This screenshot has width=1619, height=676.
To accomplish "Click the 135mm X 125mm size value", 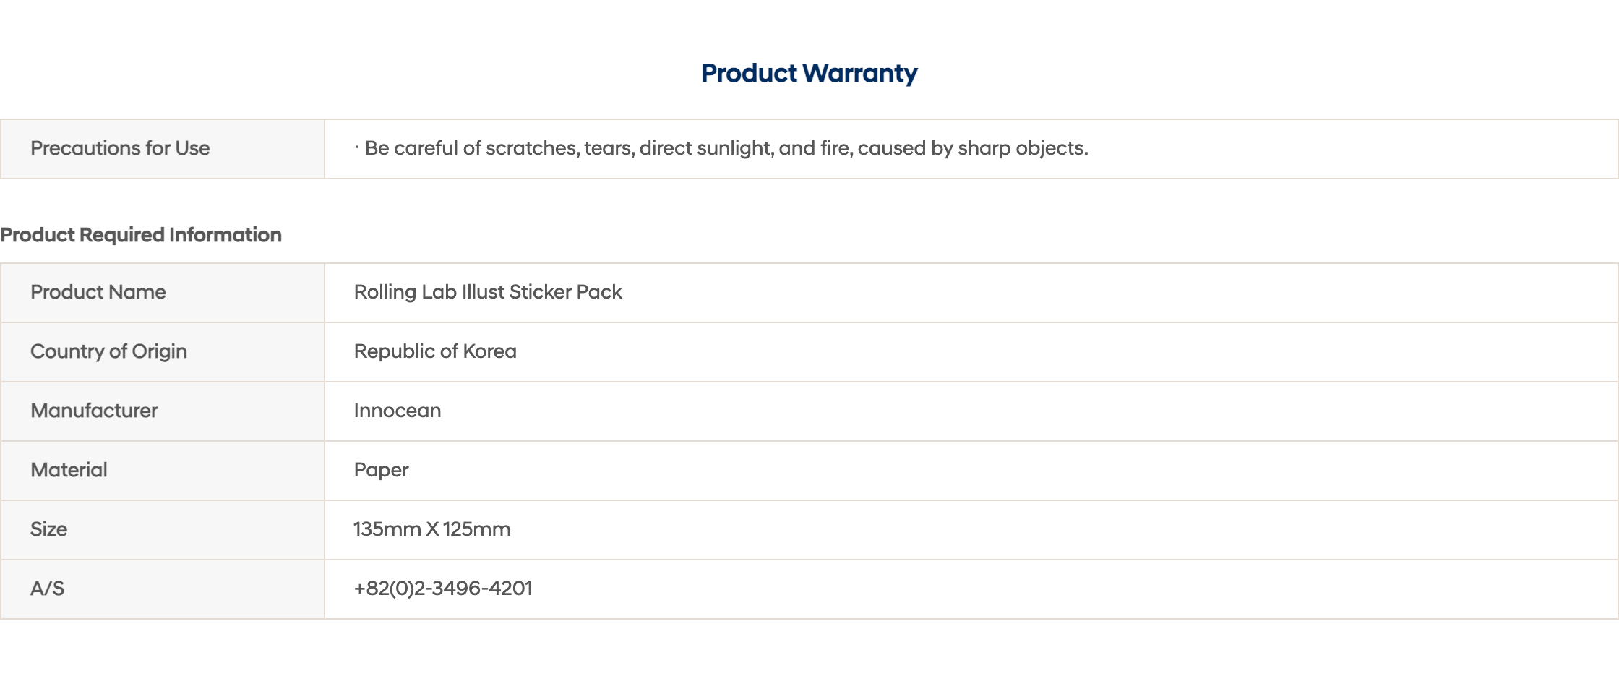I will point(432,529).
